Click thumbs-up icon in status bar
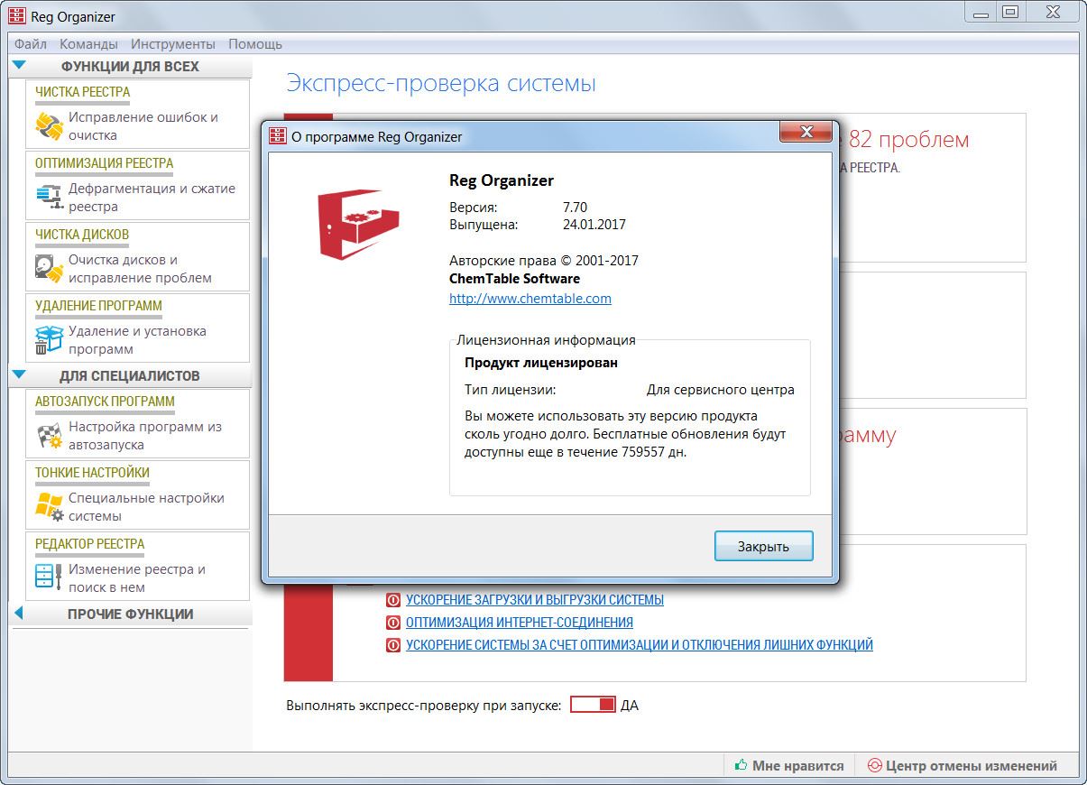The width and height of the screenshot is (1087, 785). click(741, 765)
